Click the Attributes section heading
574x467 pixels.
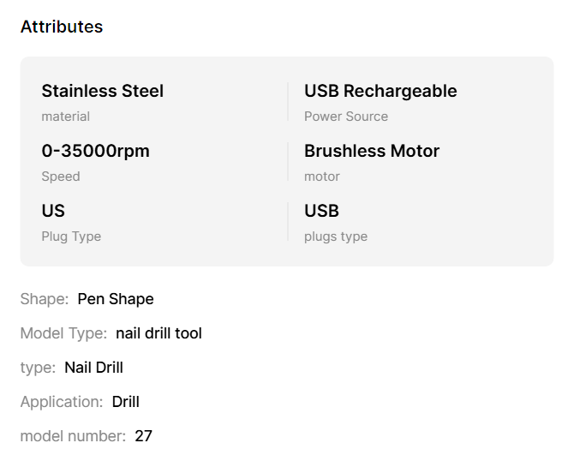[61, 27]
